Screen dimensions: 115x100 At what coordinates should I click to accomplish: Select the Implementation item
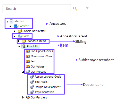pos(44,92)
